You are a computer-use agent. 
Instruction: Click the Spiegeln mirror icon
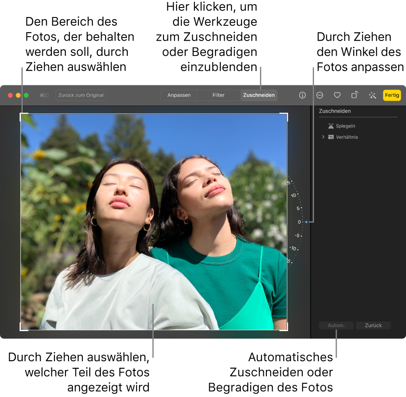coord(330,126)
